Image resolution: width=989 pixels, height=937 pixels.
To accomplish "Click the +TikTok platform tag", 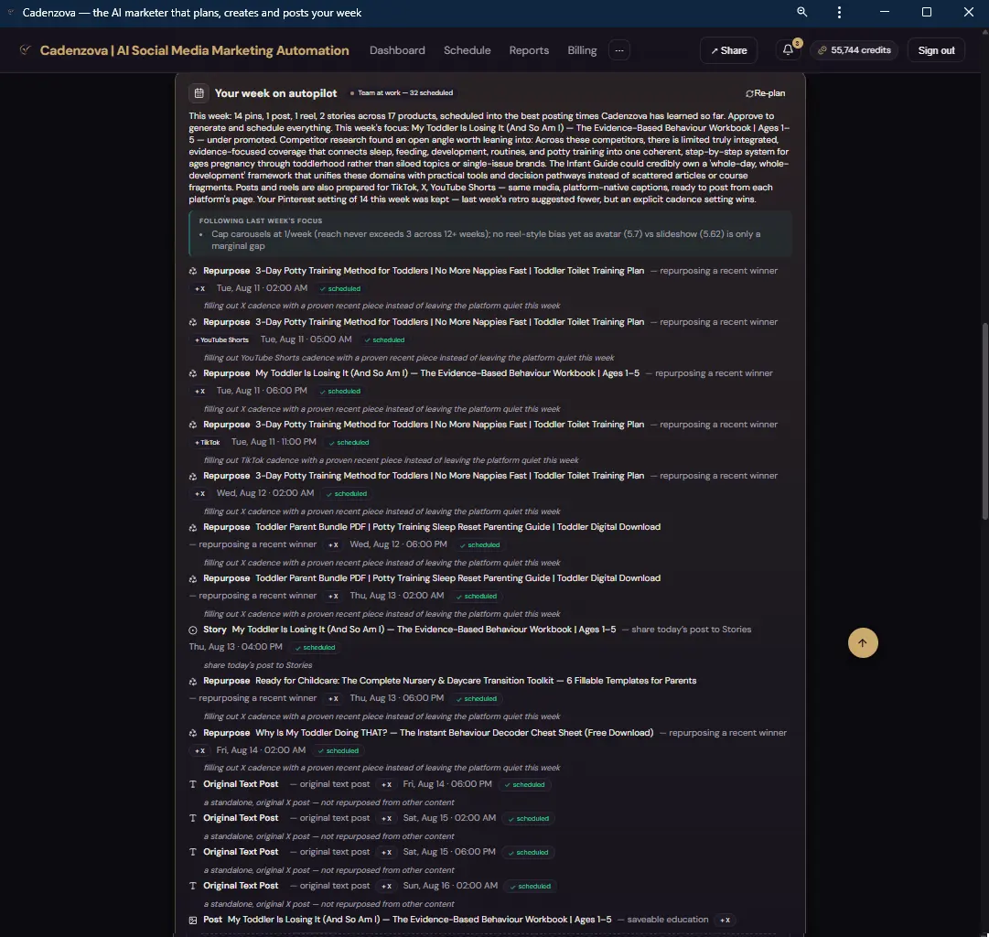I will 208,442.
